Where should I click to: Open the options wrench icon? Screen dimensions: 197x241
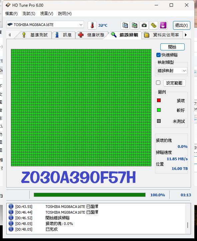(153, 25)
